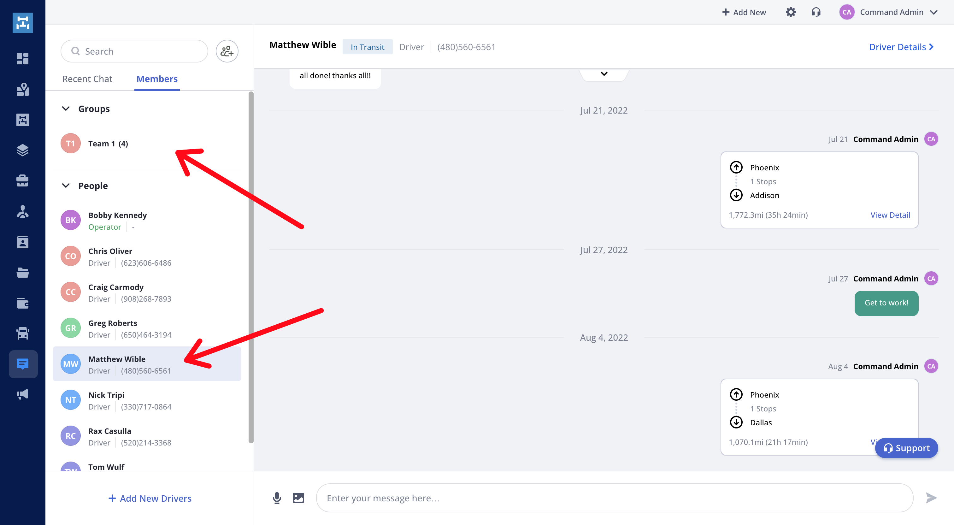Switch to Recent Chat tab
The height and width of the screenshot is (525, 954).
click(x=87, y=79)
